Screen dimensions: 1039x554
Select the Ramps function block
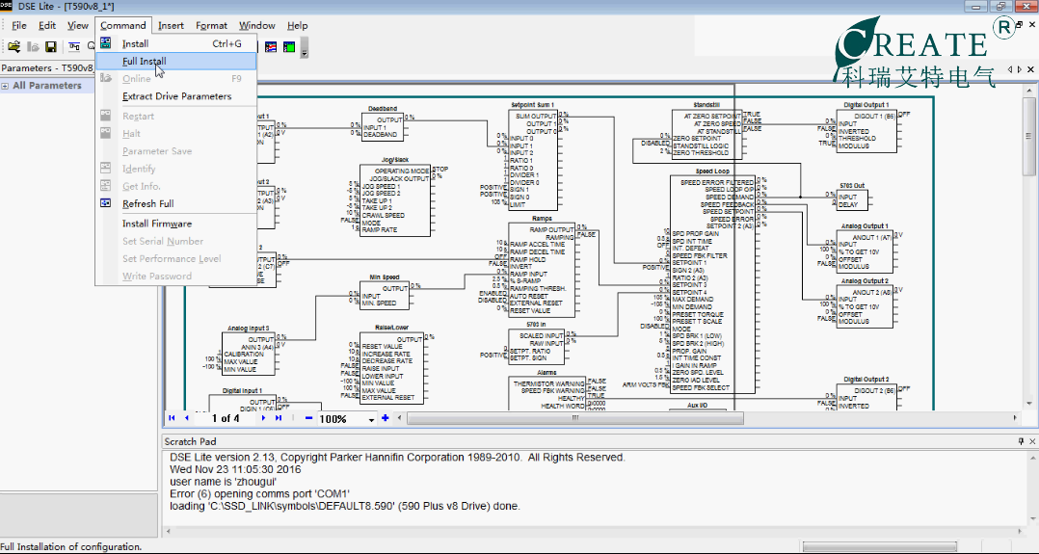click(542, 270)
